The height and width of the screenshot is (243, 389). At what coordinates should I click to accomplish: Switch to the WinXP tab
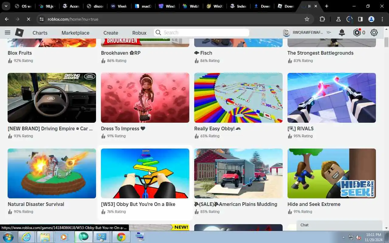click(x=215, y=6)
